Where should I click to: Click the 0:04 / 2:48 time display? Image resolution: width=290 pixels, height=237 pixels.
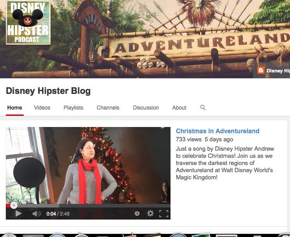(x=58, y=214)
